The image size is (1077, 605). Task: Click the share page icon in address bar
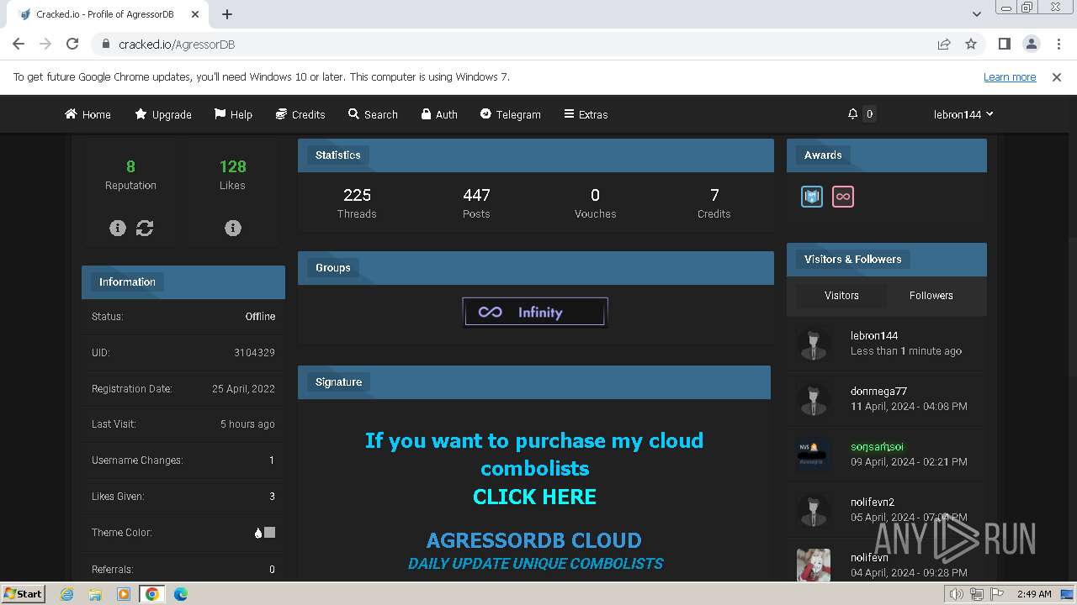pyautogui.click(x=944, y=44)
